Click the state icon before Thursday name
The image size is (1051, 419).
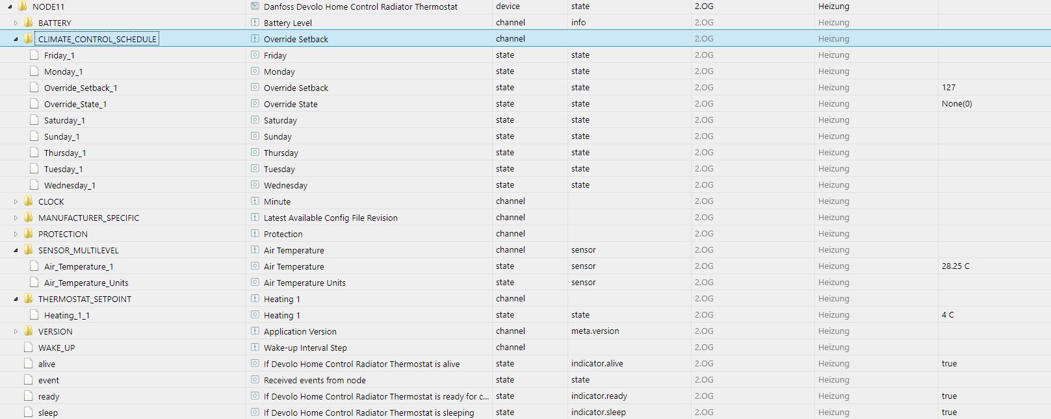[x=255, y=153]
